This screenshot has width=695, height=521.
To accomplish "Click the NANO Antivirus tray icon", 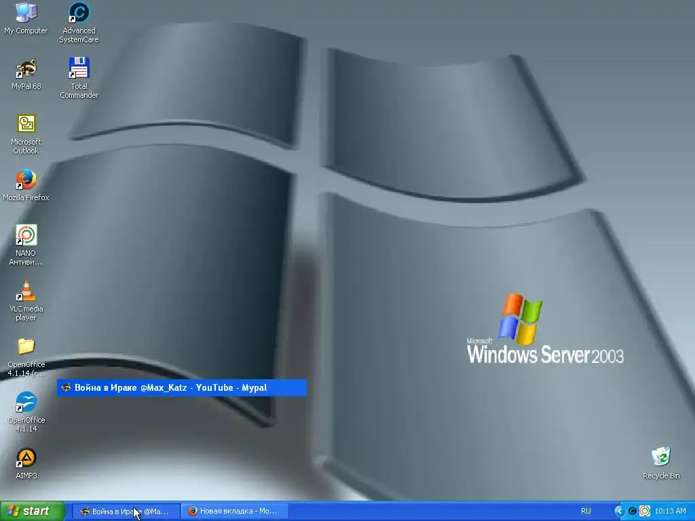I will coord(645,512).
